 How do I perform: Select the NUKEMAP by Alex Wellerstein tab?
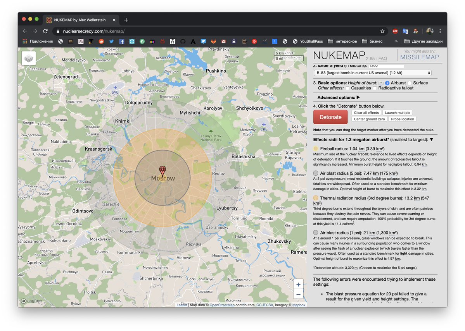pyautogui.click(x=81, y=20)
